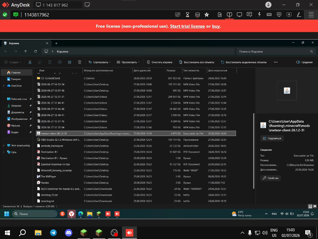Open the three-dots more options menu
The height and width of the screenshot is (239, 318).
[x=276, y=62]
